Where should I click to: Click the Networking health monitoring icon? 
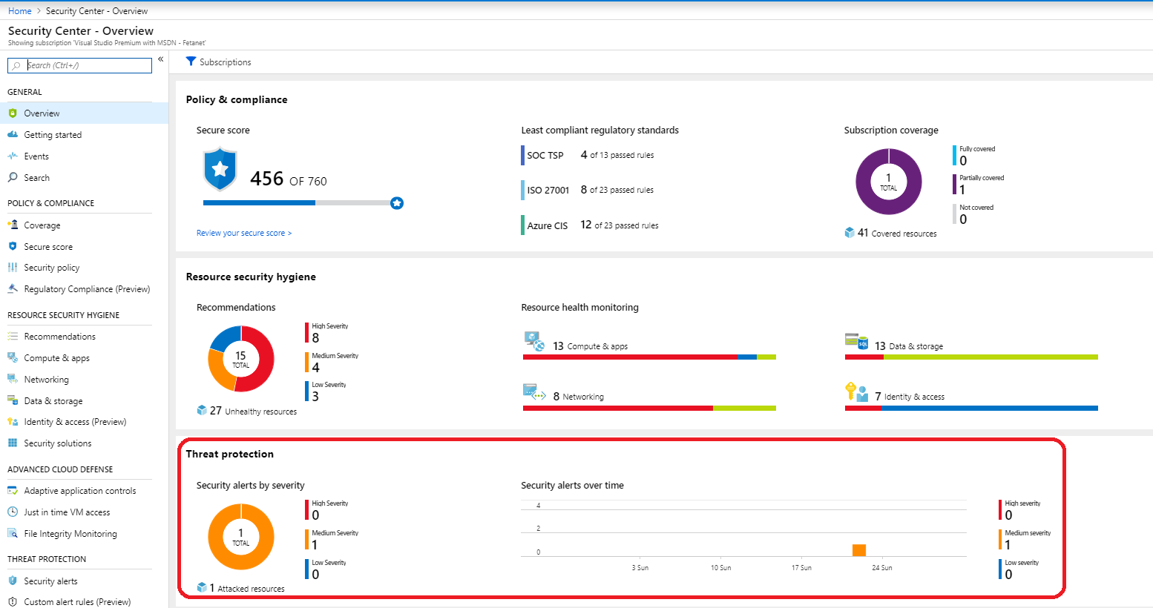(x=534, y=392)
